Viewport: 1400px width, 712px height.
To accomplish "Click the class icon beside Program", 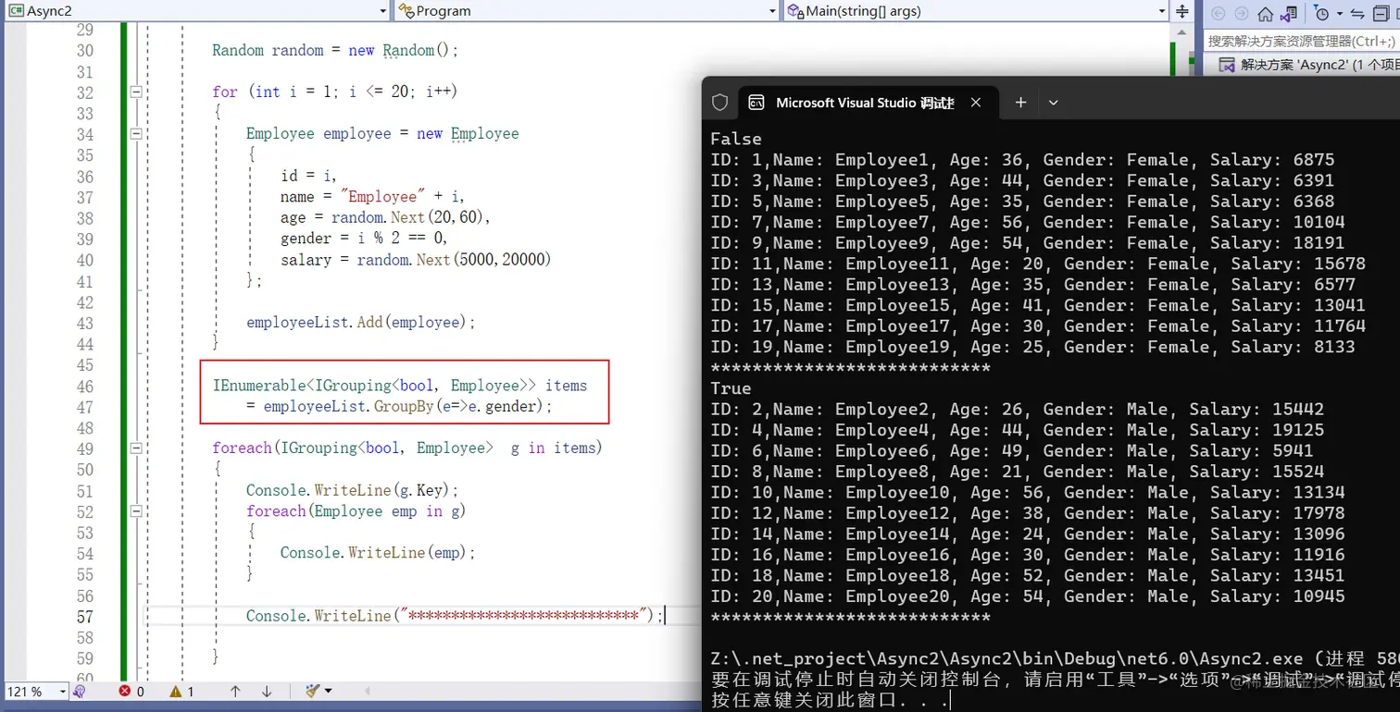I will (406, 11).
